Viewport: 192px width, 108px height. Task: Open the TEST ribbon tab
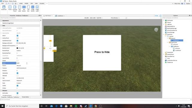[x=32, y=4]
